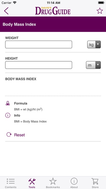
Task: Tap the Davis's Drug Guide logo
Action: pyautogui.click(x=53, y=11)
